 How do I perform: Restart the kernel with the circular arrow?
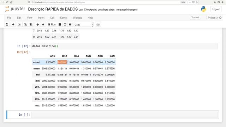(x=65, y=24)
